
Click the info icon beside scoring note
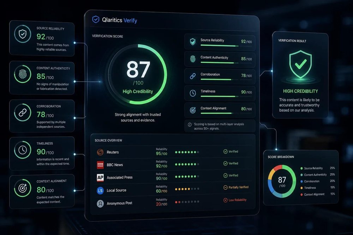(x=190, y=125)
